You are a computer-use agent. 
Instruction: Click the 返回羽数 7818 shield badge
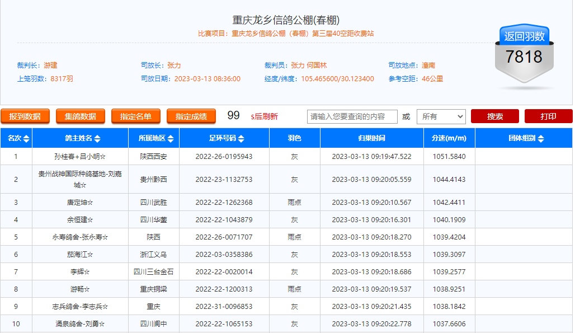524,56
